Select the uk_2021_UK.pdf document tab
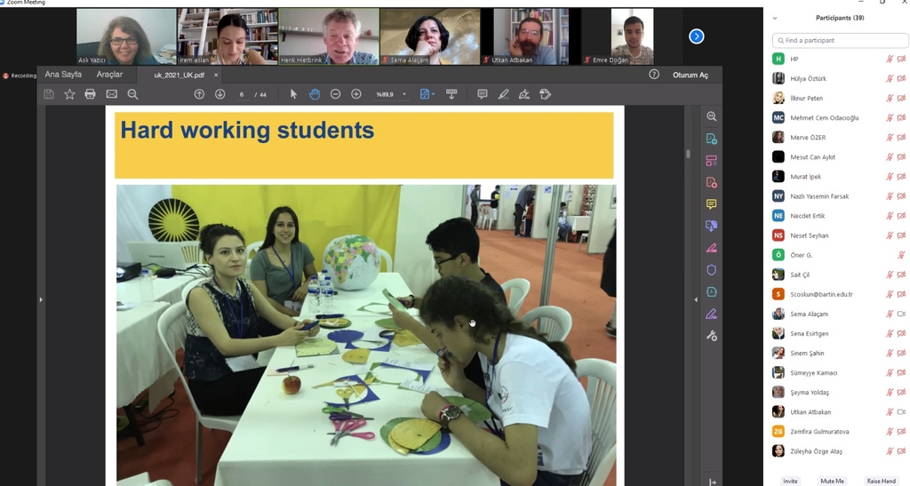 (x=179, y=75)
